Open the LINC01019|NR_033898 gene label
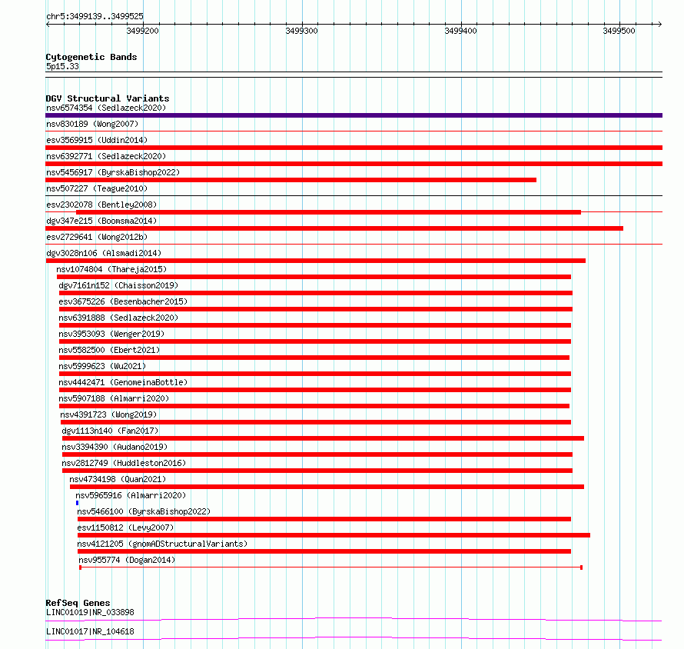The width and height of the screenshot is (684, 649). pos(90,612)
